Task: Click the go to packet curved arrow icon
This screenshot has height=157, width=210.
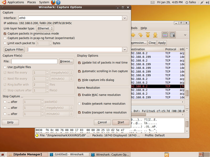Action: (x=140, y=35)
